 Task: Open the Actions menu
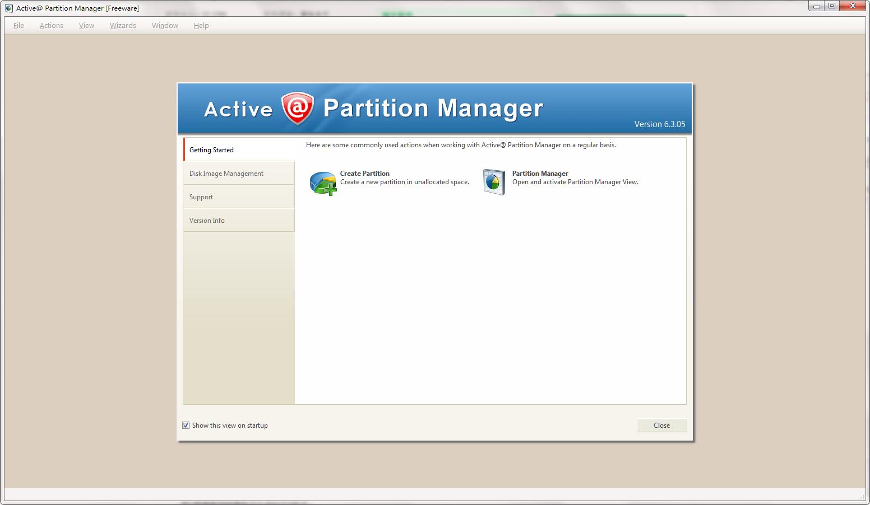click(51, 25)
